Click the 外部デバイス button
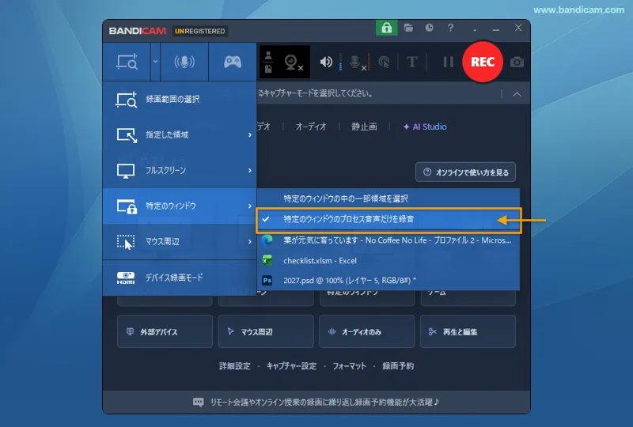Image resolution: width=633 pixels, height=427 pixels. pos(165,332)
